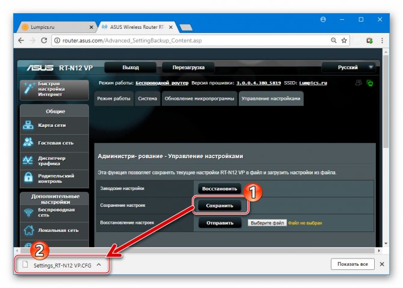403x288 pixels.
Task: Click the Общие sidebar header
Action: pos(55,111)
